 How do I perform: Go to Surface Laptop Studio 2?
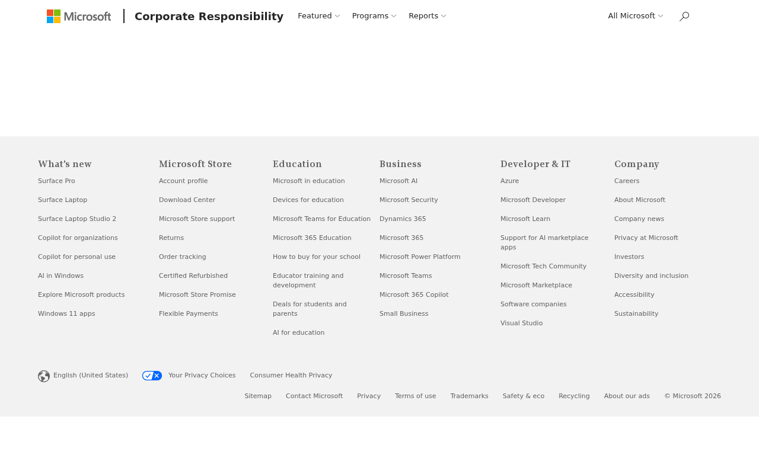77,219
